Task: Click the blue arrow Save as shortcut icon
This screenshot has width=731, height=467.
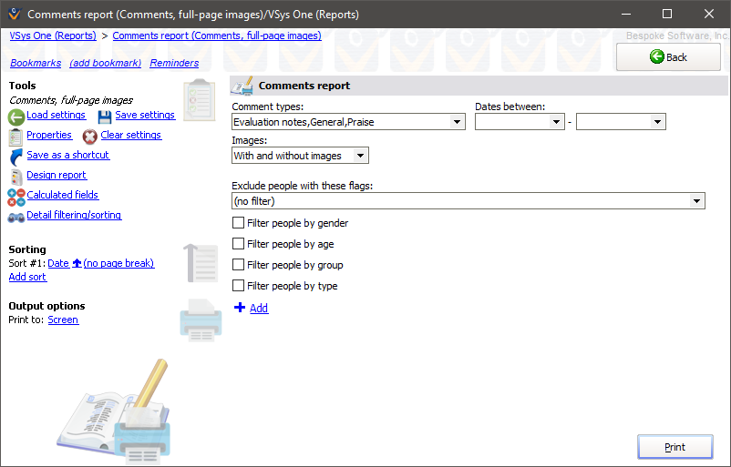Action: click(x=15, y=157)
